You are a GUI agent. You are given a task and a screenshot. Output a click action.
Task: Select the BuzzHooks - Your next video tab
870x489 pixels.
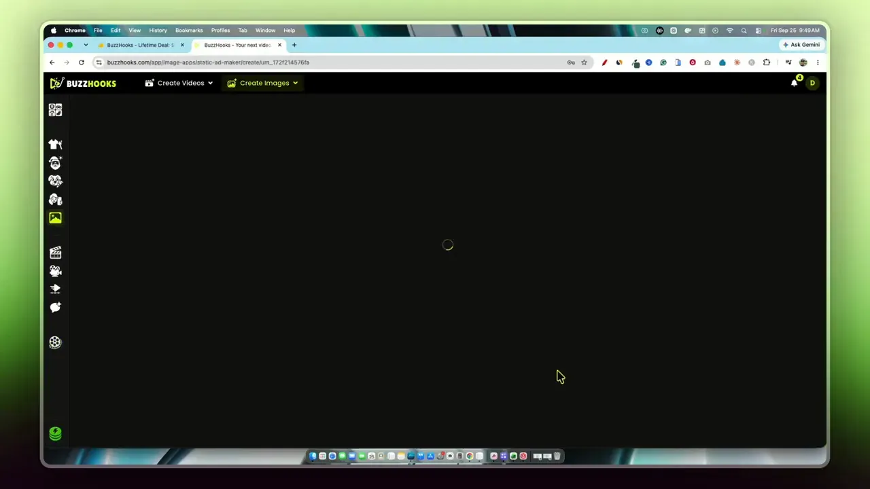click(x=237, y=45)
